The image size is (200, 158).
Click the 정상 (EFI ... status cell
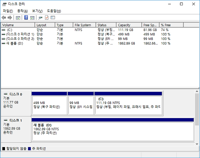pyautogui.click(x=106, y=39)
